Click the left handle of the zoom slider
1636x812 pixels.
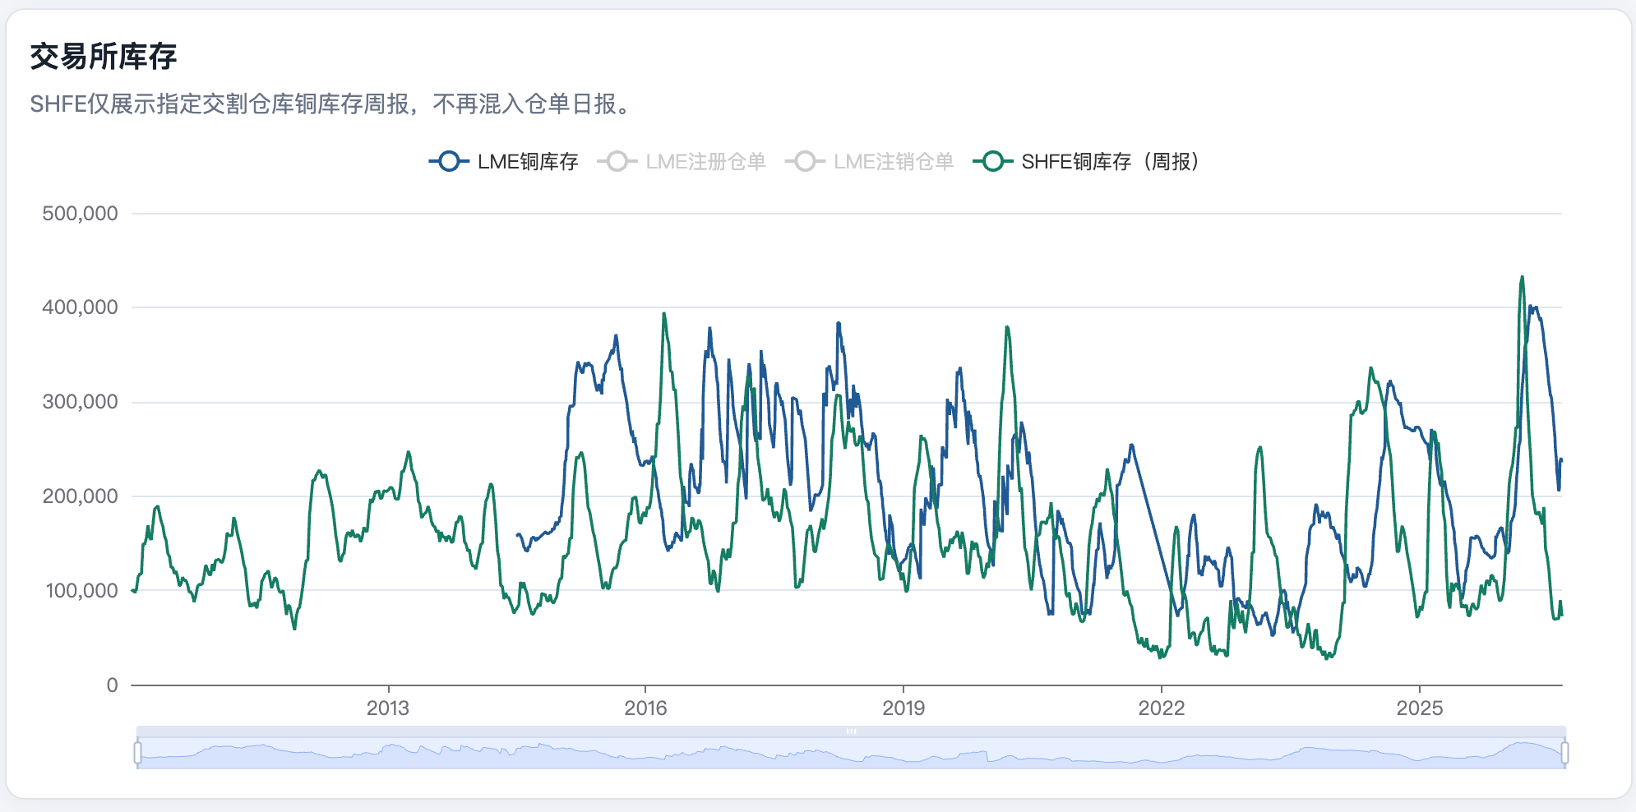click(137, 752)
